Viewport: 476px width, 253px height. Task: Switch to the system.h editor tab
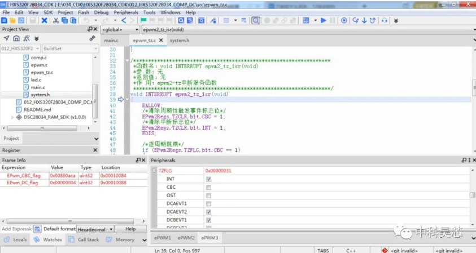tap(180, 41)
